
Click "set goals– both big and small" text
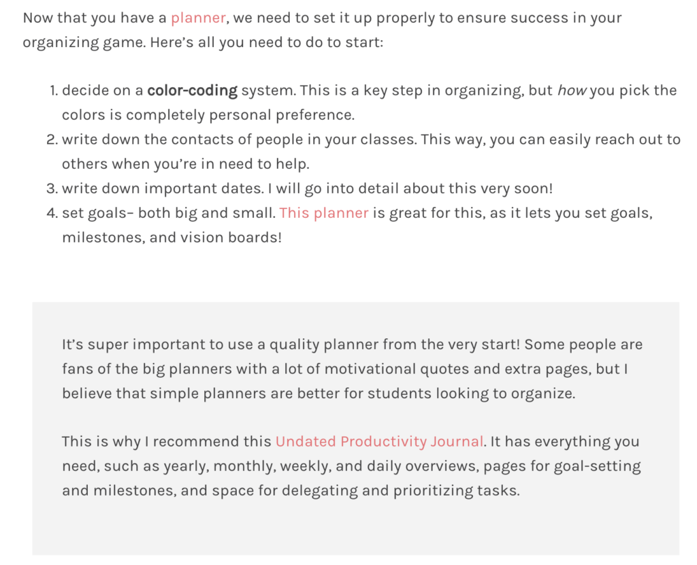point(169,213)
